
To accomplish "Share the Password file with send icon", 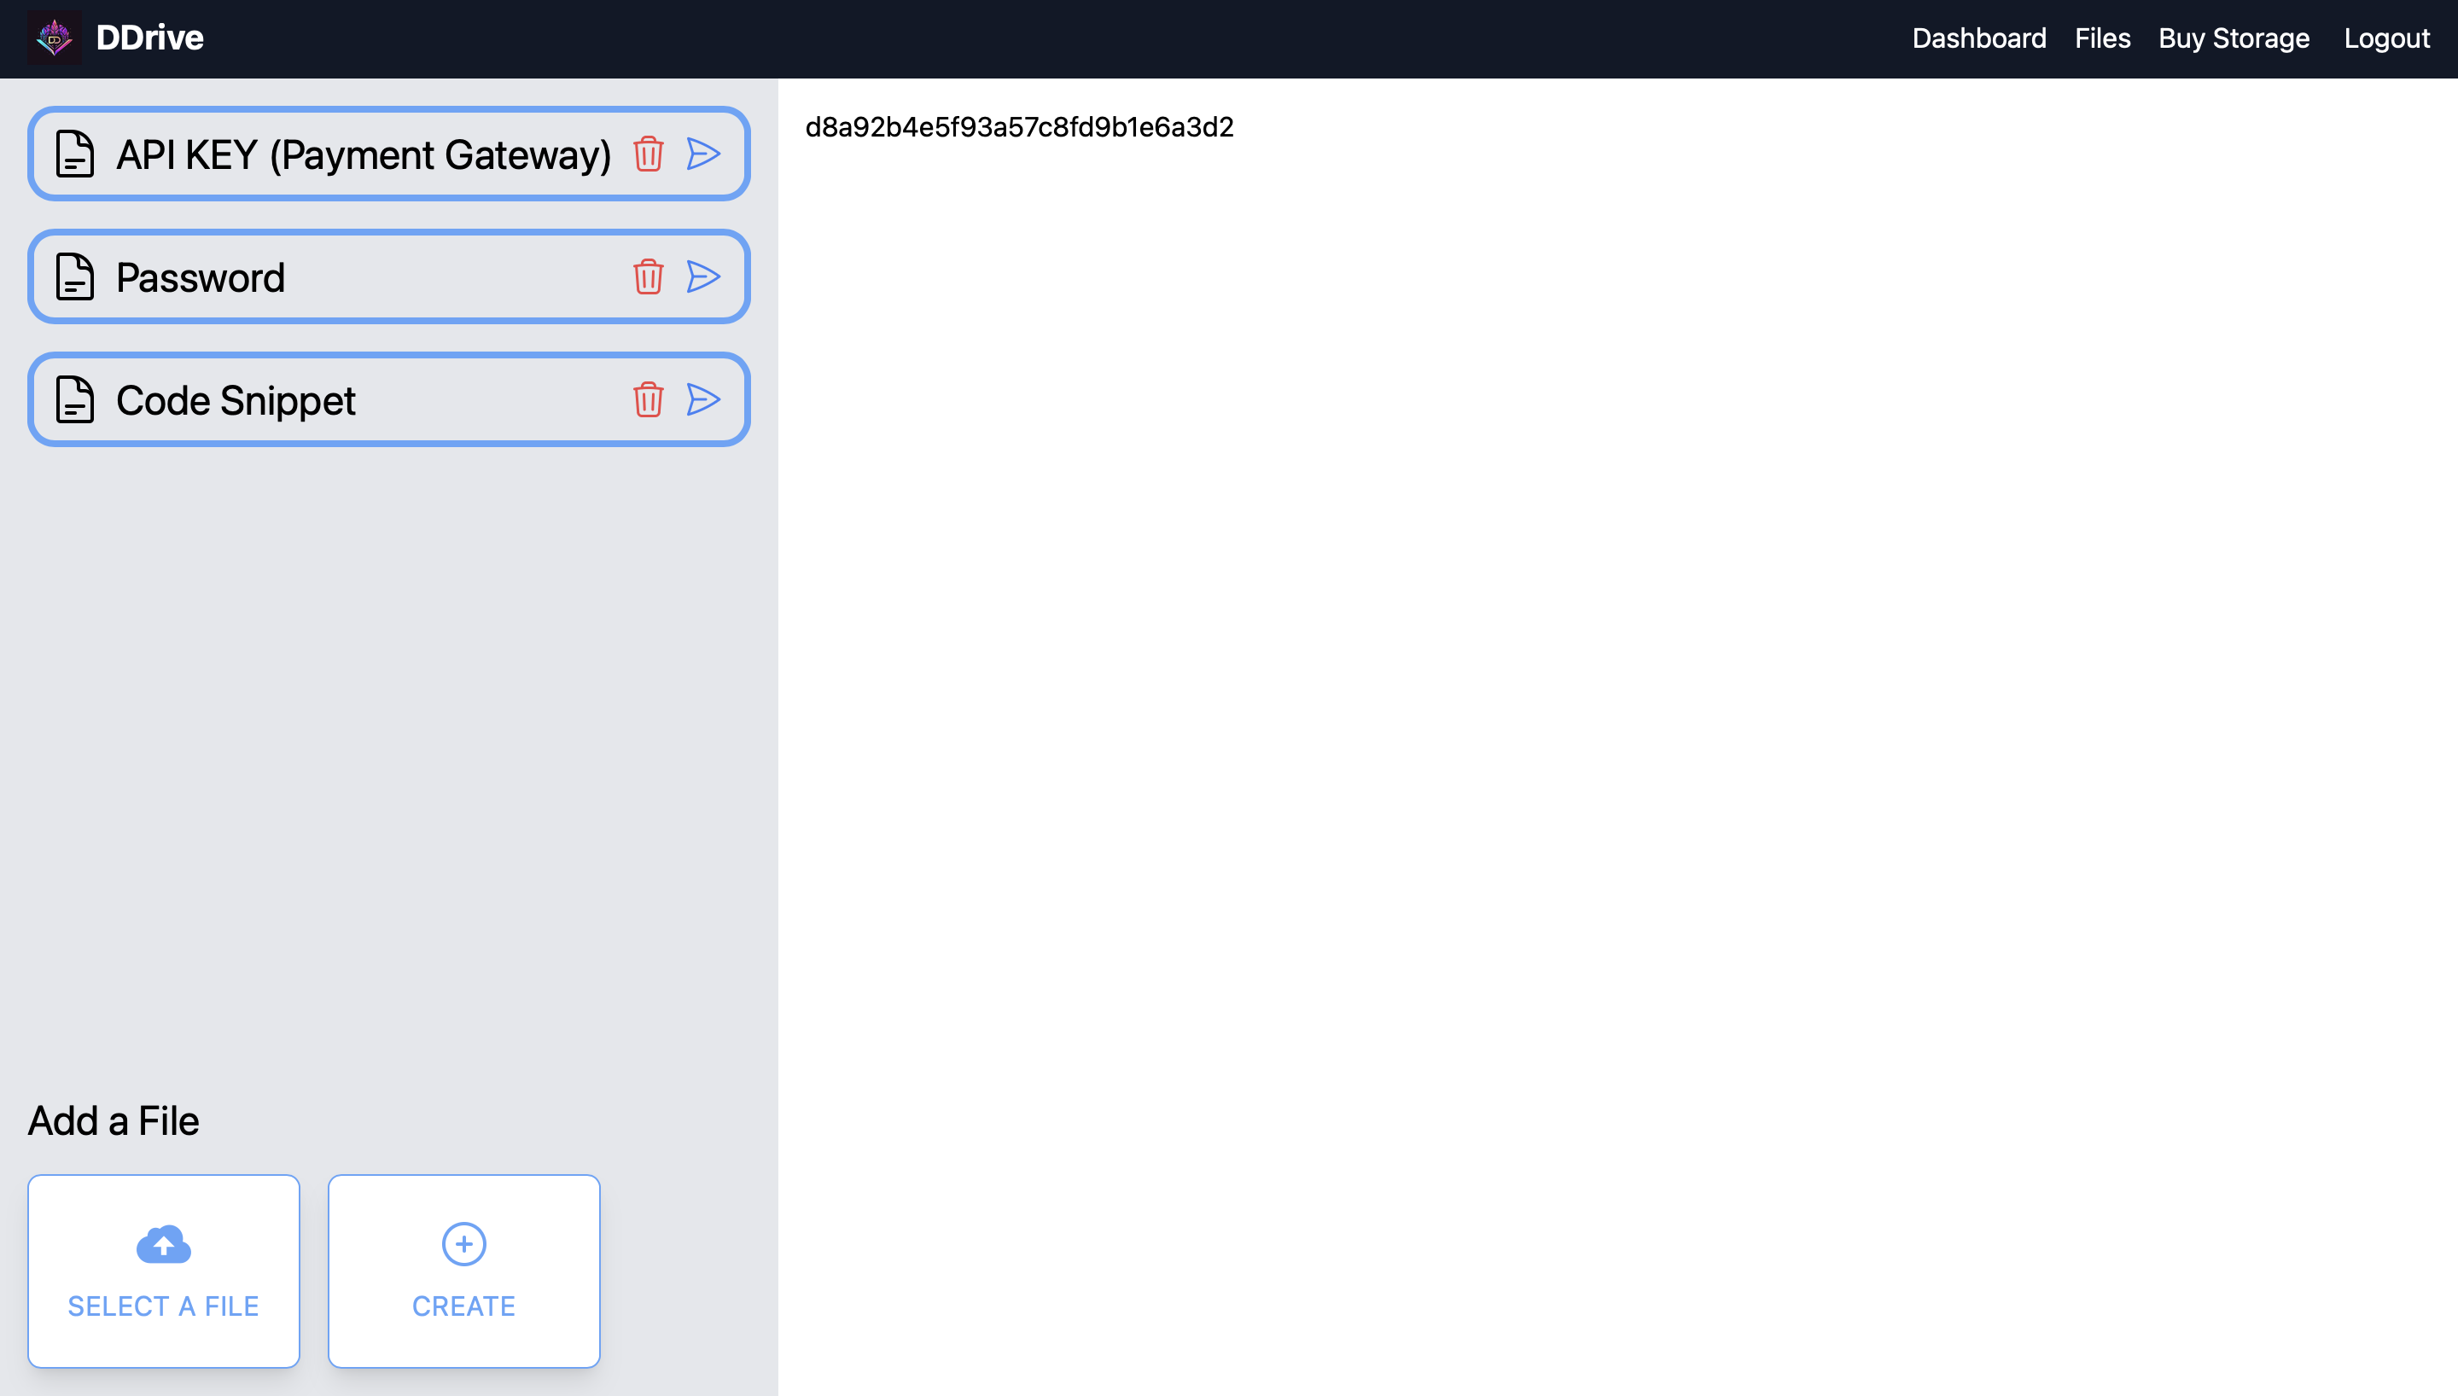I will pos(702,276).
